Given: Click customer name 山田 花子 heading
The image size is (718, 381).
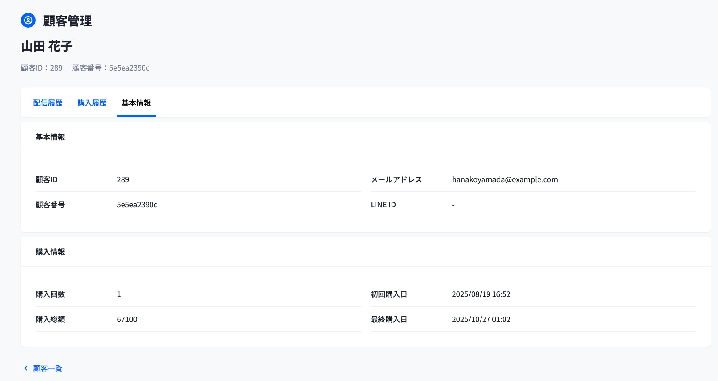Looking at the screenshot, I should 47,46.
